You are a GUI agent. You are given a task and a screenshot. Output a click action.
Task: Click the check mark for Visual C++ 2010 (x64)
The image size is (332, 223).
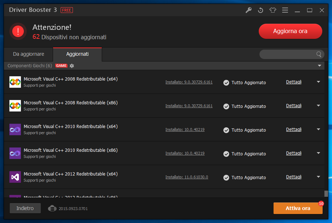click(226, 130)
